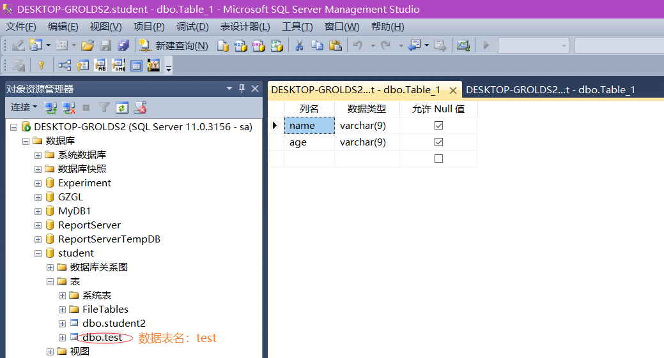Collapse the DESKTOP-GROLDS2 server node
664x358 pixels.
point(13,127)
